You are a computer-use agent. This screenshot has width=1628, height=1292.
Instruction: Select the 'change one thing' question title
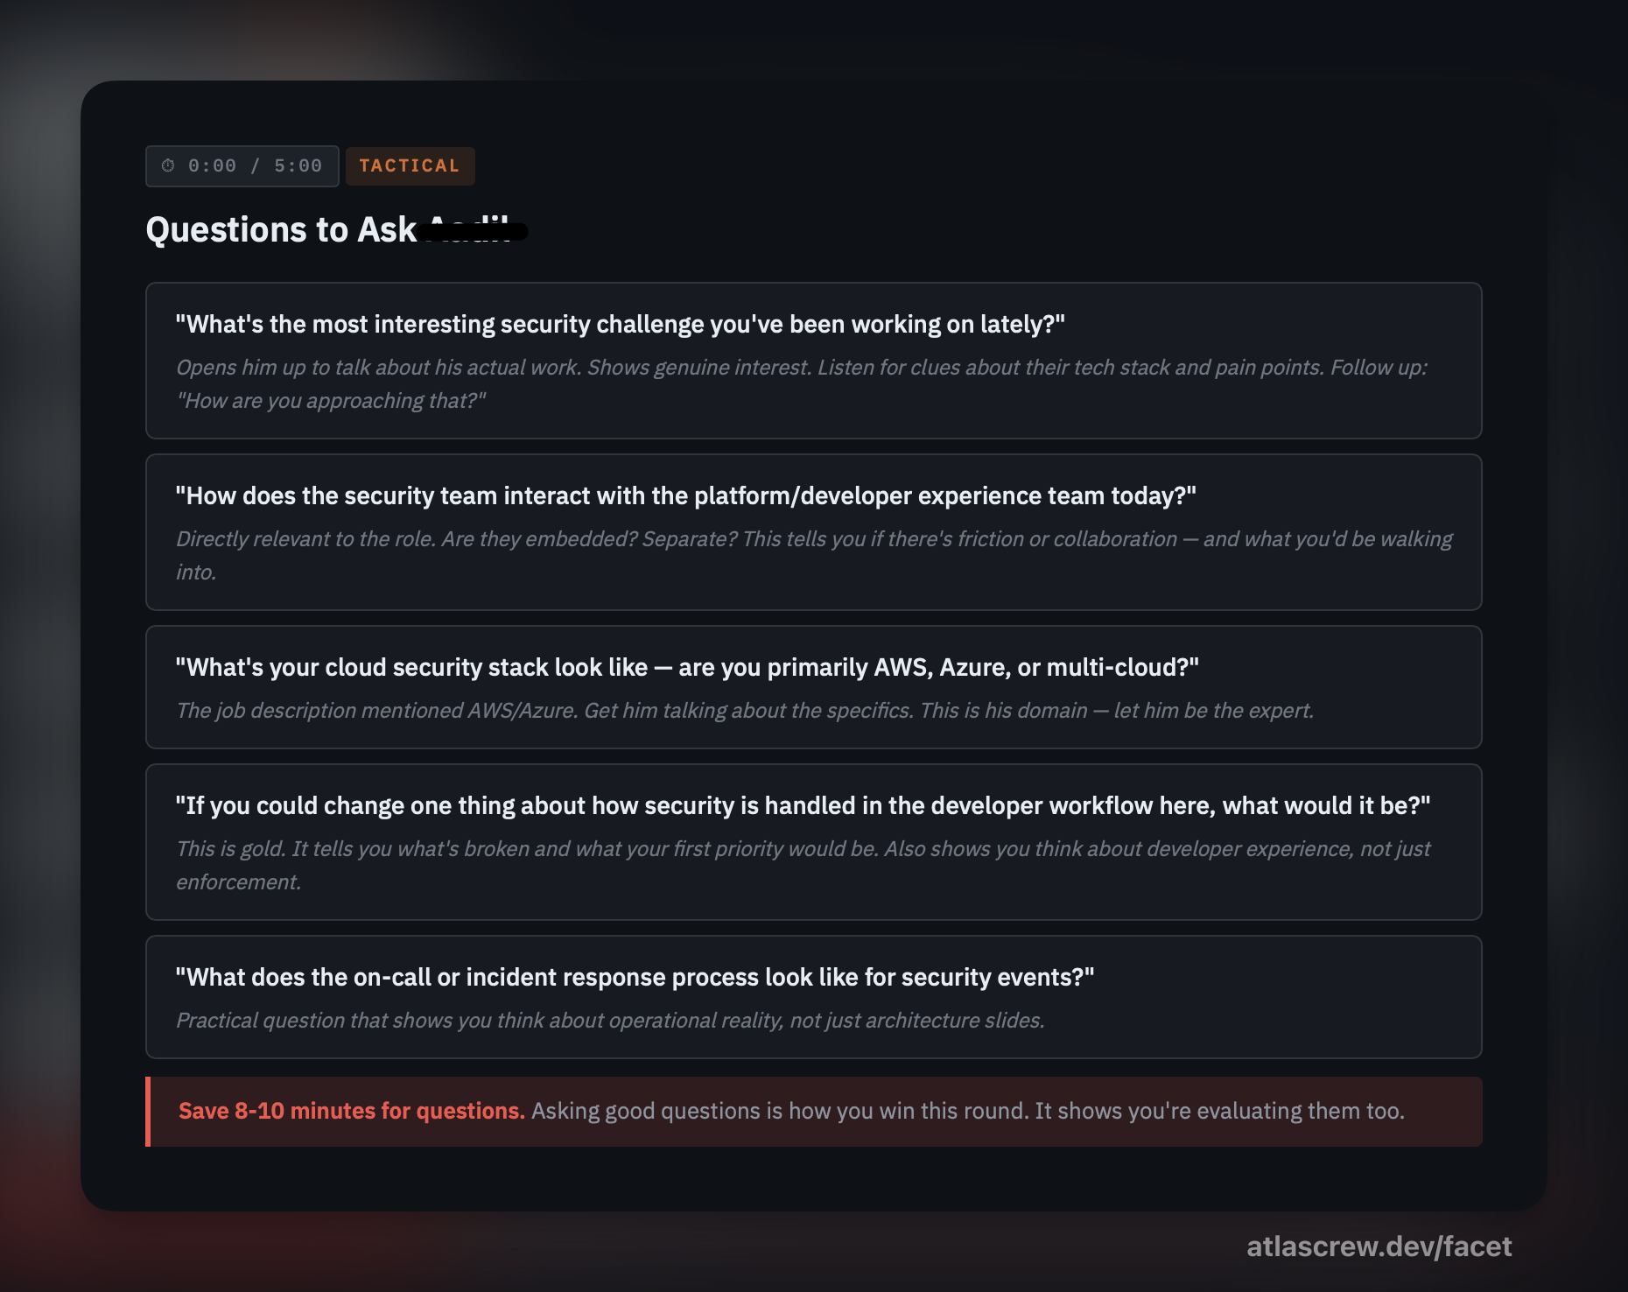click(802, 805)
